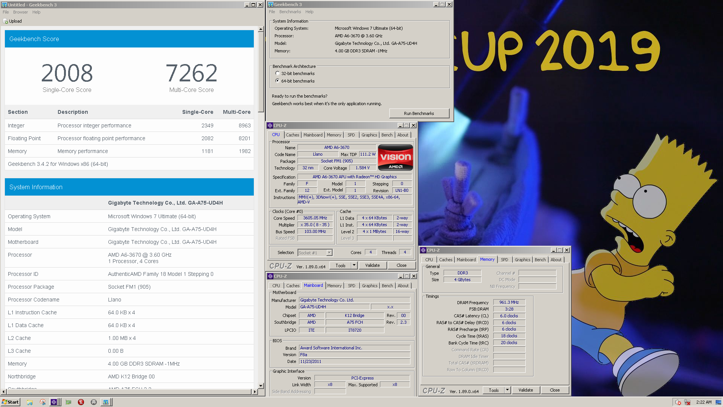Image resolution: width=723 pixels, height=407 pixels.
Task: Click the Geekbench 3 launcher window title icon
Action: coord(271,5)
